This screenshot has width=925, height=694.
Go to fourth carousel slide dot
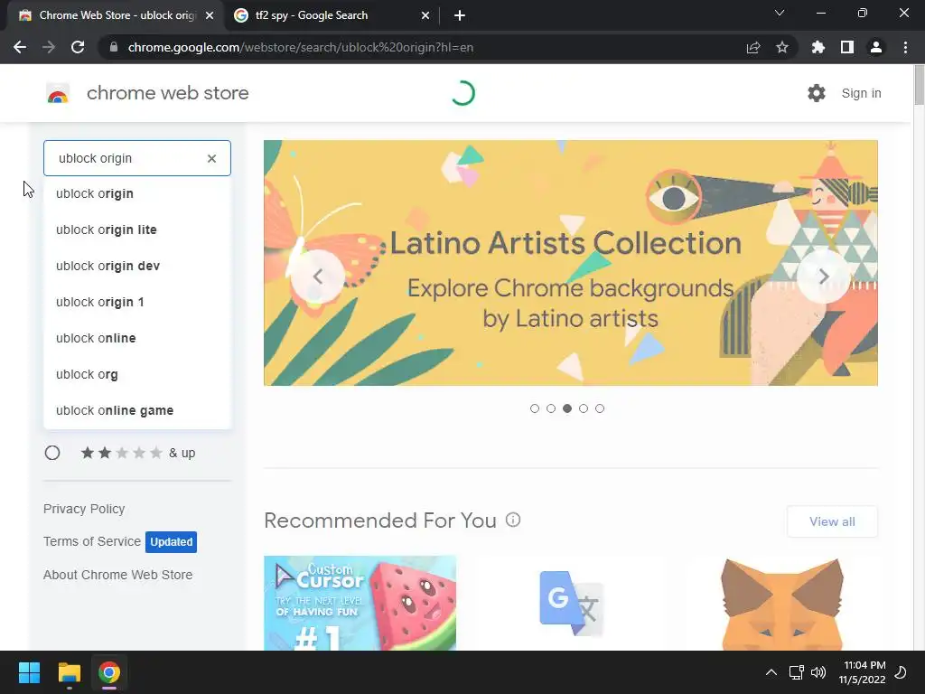(584, 408)
